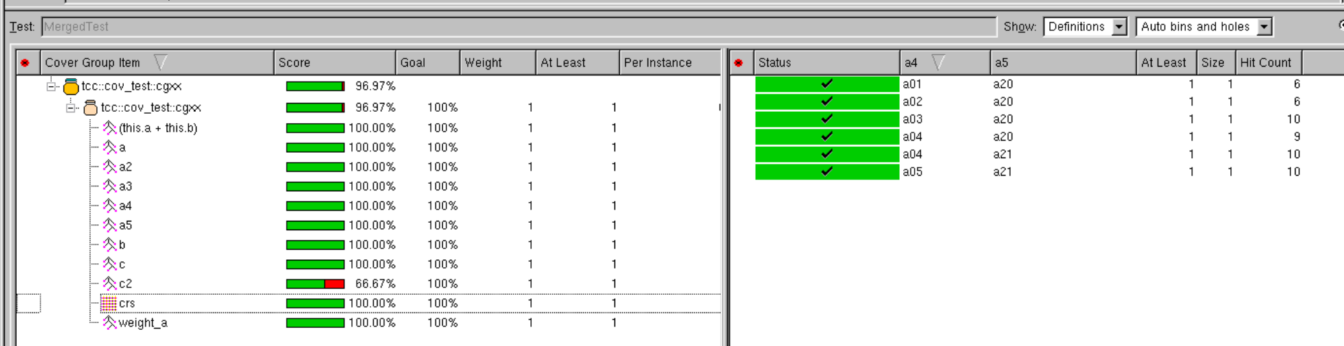Click the status checkmark for a01 a20 row
This screenshot has height=346, width=1344.
coord(827,84)
